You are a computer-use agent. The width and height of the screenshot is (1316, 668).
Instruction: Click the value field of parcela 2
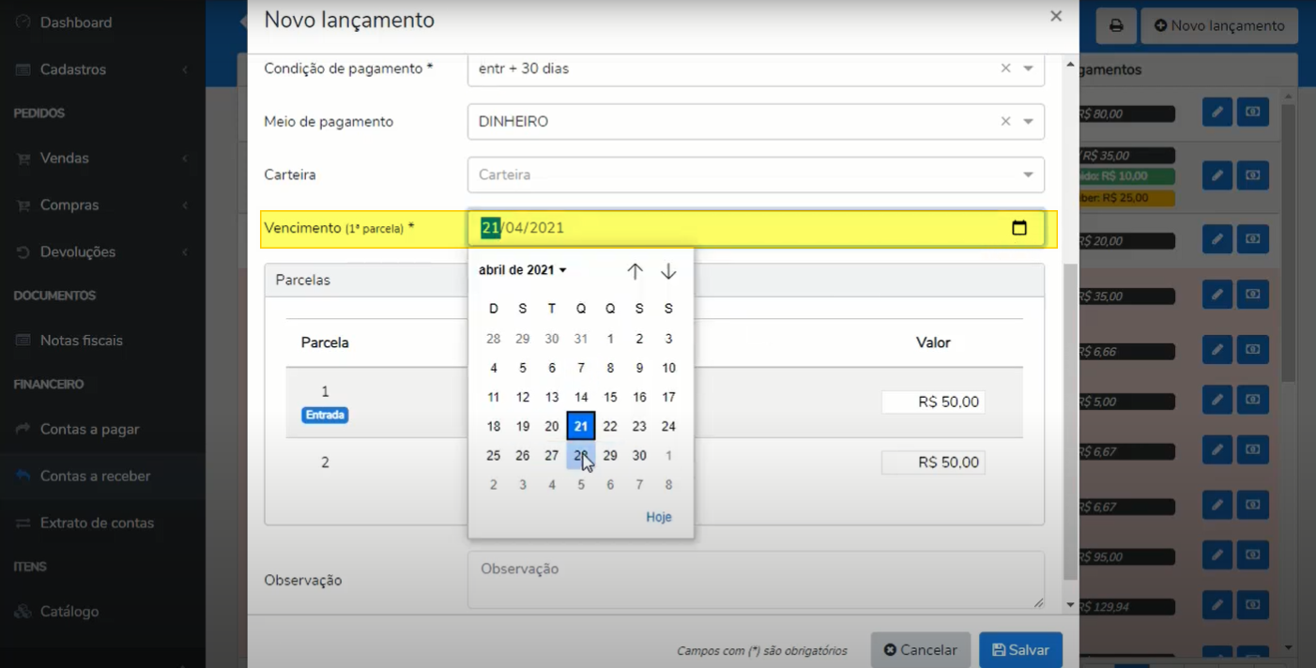(x=933, y=463)
